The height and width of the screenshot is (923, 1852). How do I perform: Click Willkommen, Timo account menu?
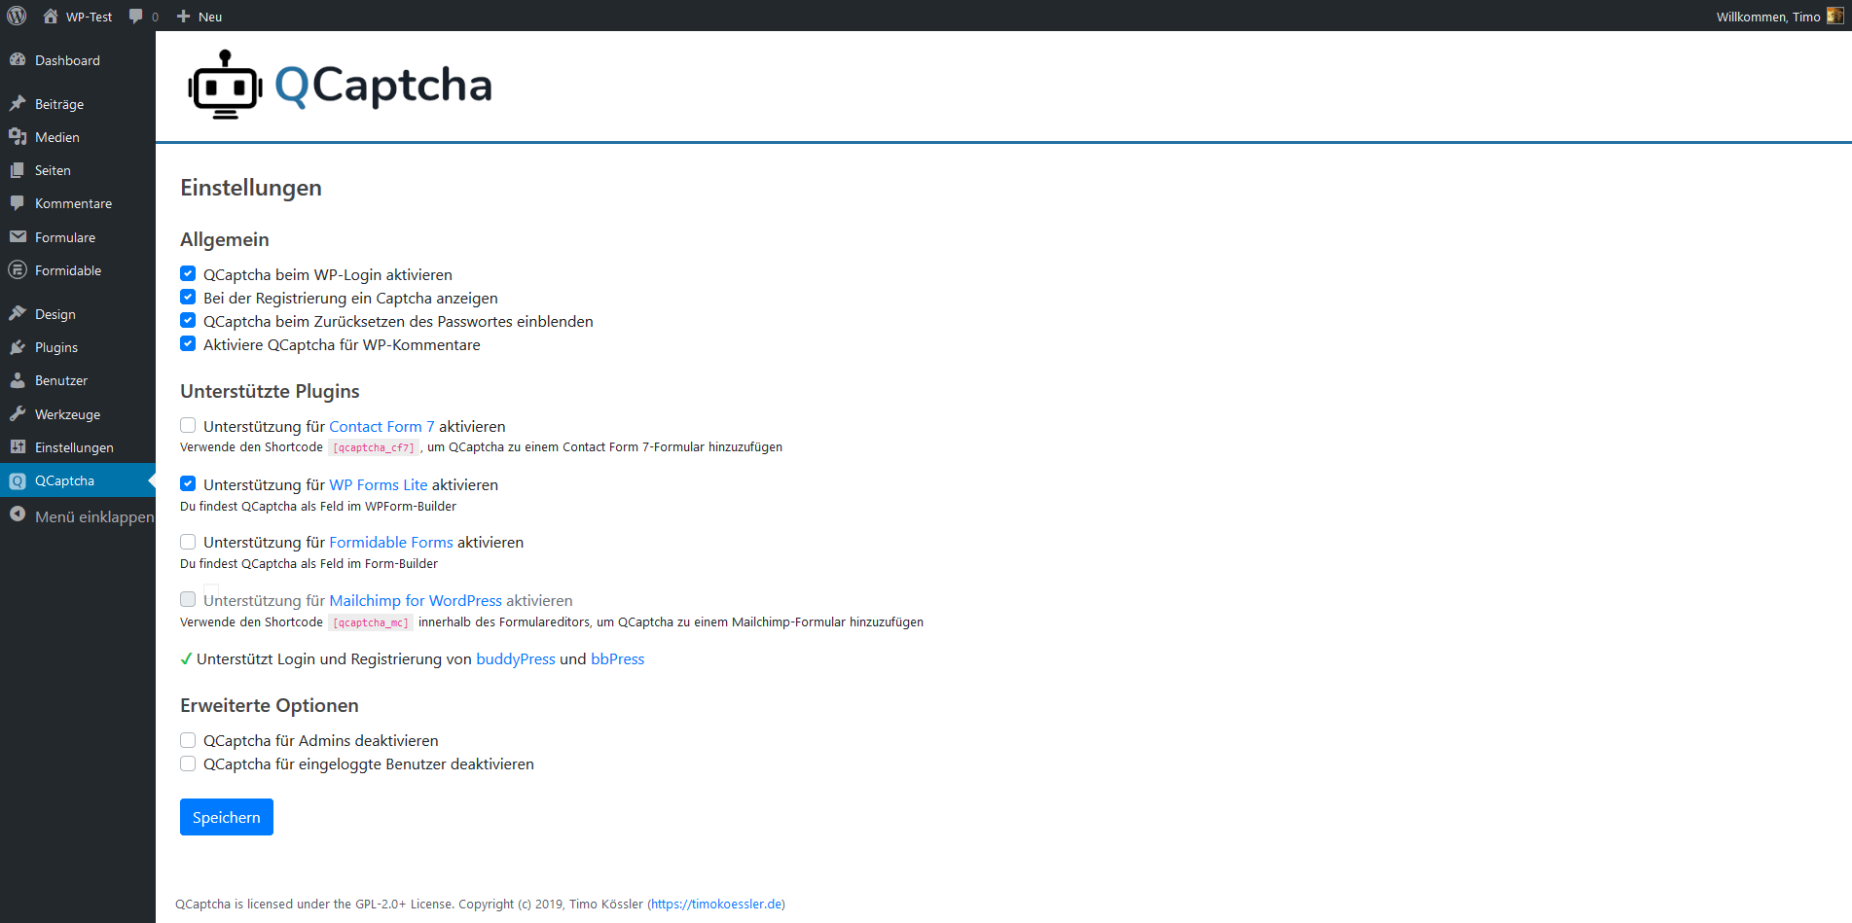pyautogui.click(x=1780, y=16)
